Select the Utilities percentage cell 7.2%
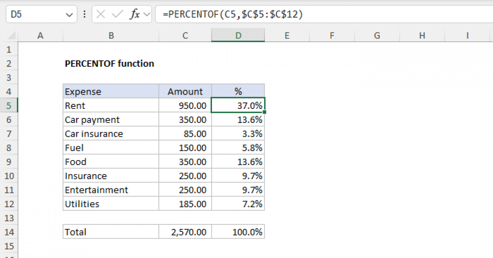This screenshot has height=258, width=493. 238,204
